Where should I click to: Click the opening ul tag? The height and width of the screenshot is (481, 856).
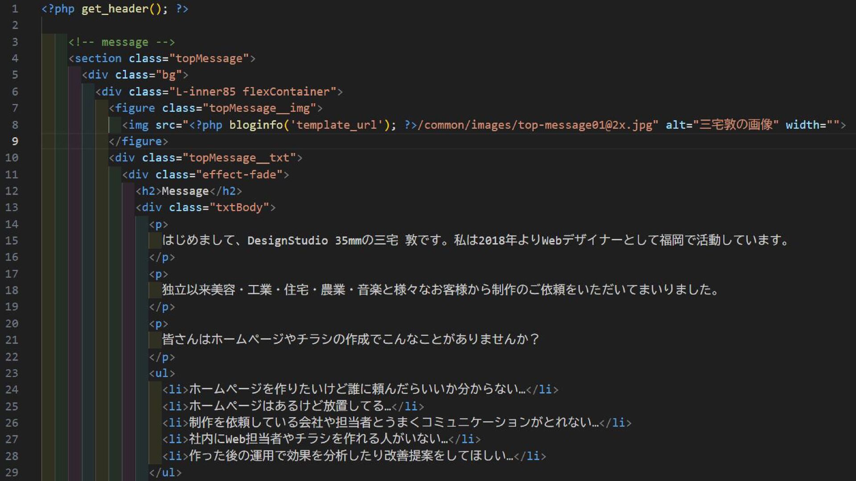[x=162, y=373]
